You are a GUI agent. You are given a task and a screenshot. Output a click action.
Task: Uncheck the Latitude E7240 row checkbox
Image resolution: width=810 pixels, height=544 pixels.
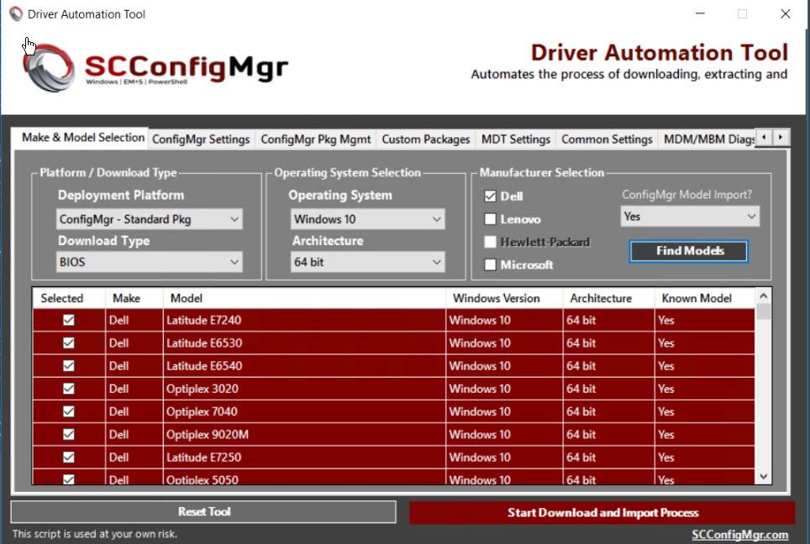(x=69, y=320)
